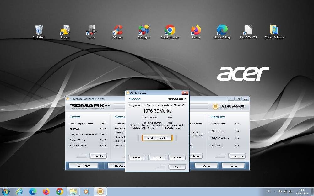Launch Recuva from the desktop
The height and width of the screenshot is (196, 314).
[x=65, y=32]
